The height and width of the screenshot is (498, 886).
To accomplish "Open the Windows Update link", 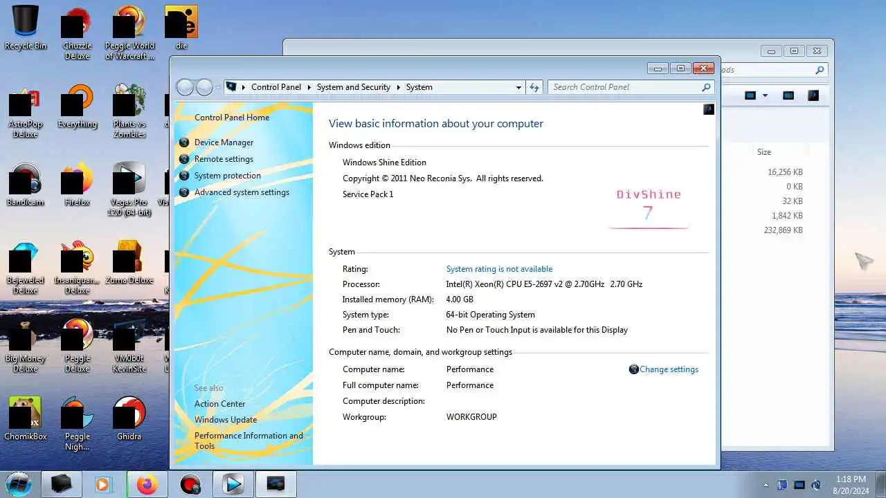I will (226, 420).
